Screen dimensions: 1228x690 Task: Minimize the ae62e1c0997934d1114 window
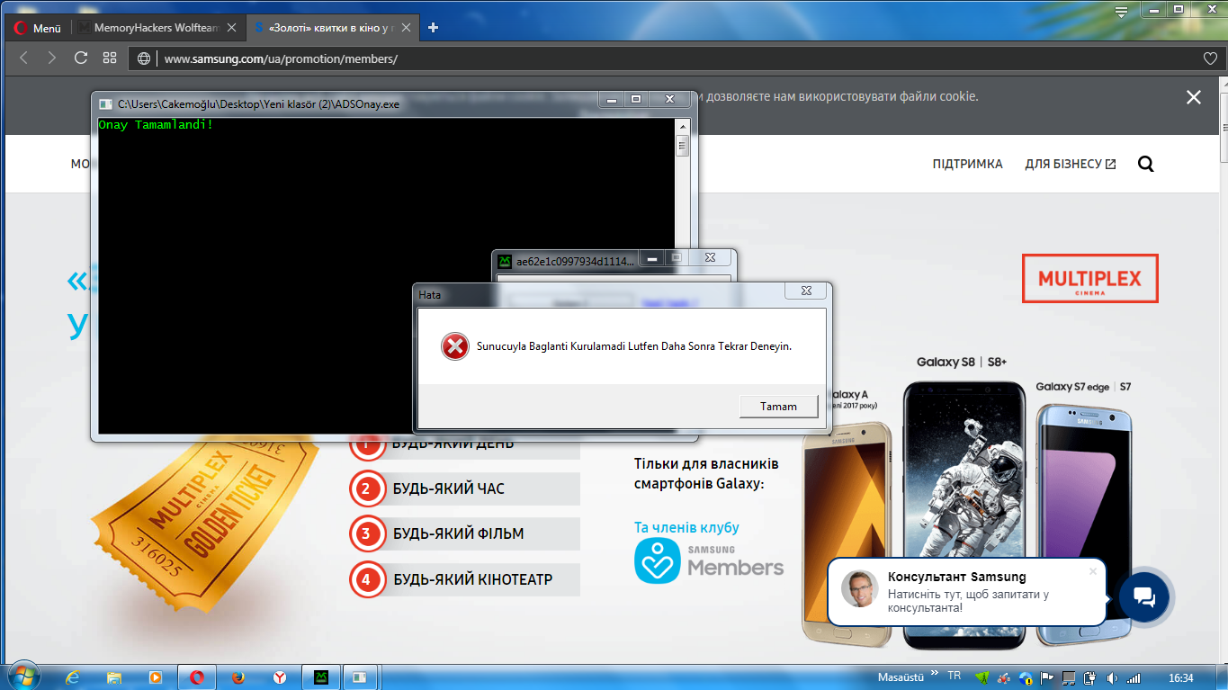coord(651,258)
